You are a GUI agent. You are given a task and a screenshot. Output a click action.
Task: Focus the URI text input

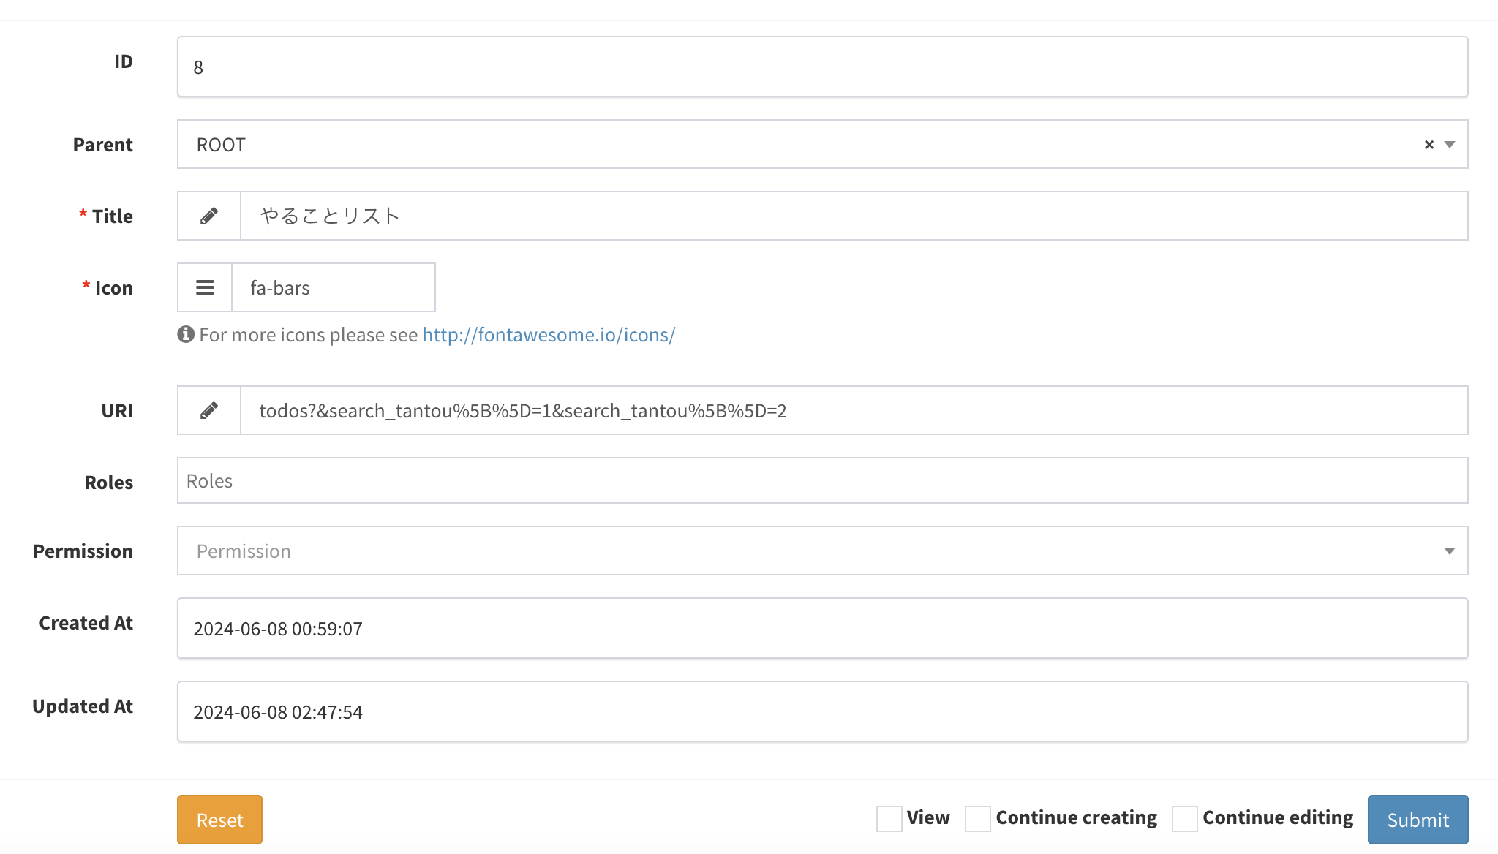coord(853,410)
